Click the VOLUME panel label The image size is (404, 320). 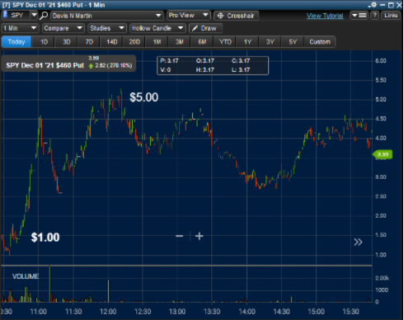(26, 276)
